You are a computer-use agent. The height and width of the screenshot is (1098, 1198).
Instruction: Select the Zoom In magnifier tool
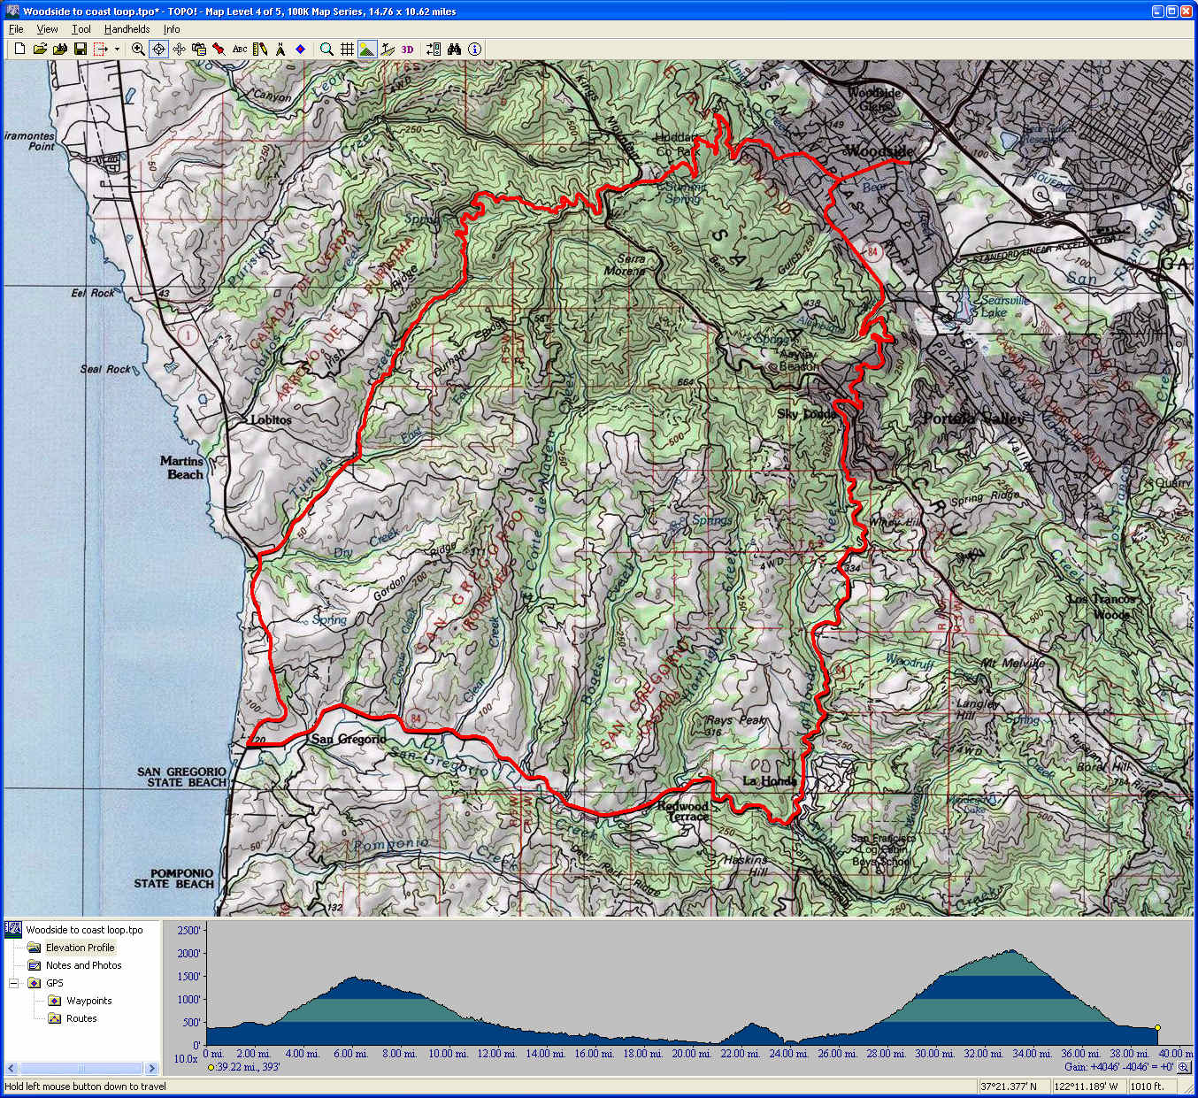point(138,50)
